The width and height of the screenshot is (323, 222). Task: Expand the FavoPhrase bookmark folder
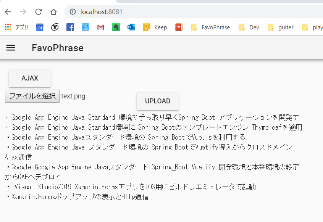pyautogui.click(x=210, y=27)
